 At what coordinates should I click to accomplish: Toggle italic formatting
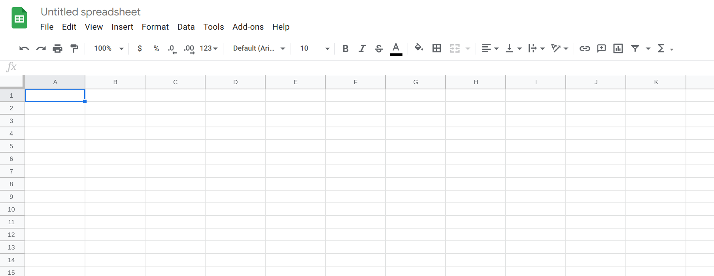(362, 49)
